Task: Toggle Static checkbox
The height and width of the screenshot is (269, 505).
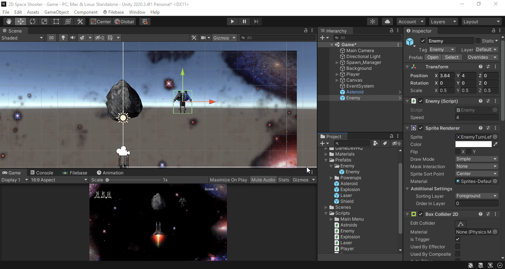Action: click(x=478, y=41)
